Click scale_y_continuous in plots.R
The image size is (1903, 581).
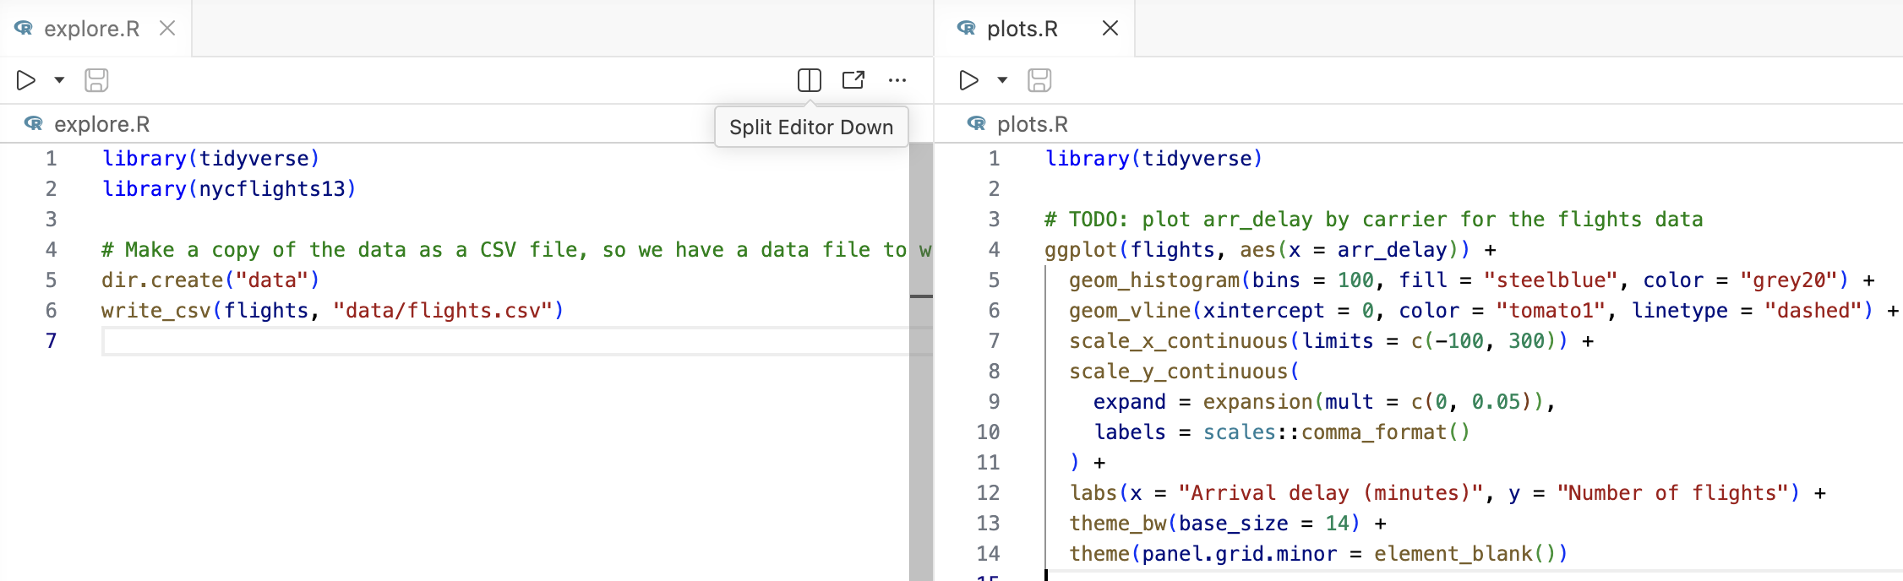tap(1179, 372)
